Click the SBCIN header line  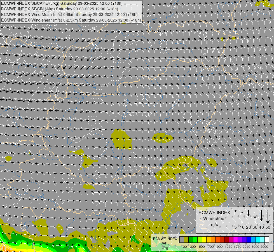point(60,9)
